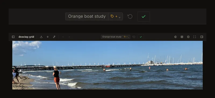
Task: Edit the enlarged 'Orange boat study' title field
Action: point(87,16)
